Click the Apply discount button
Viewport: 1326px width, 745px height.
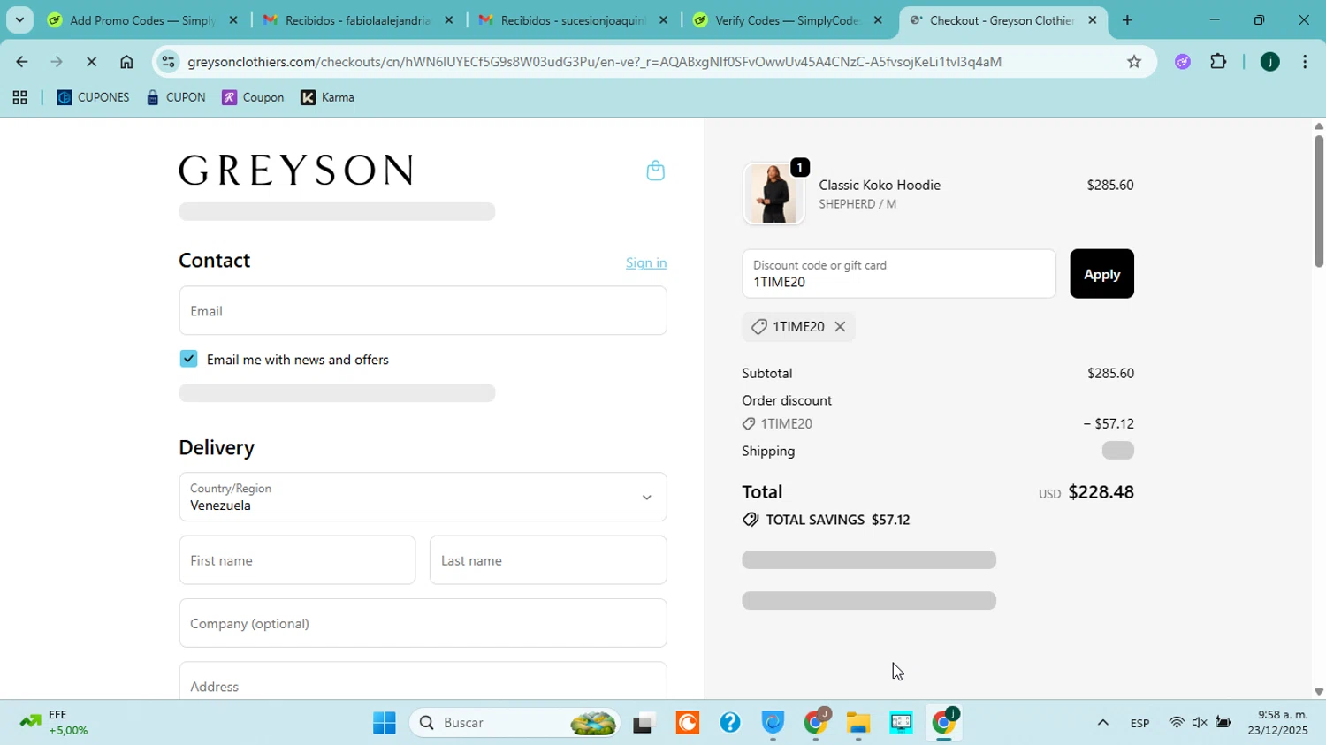1101,274
